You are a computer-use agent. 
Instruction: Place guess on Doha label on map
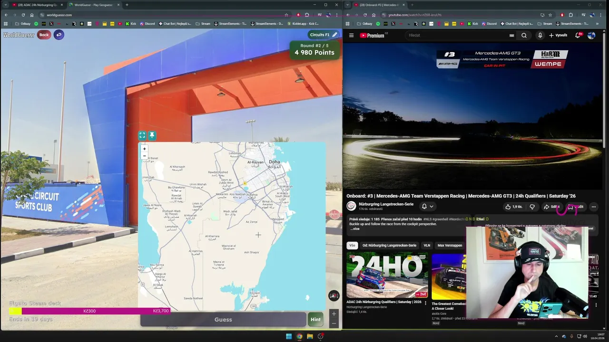tap(275, 162)
